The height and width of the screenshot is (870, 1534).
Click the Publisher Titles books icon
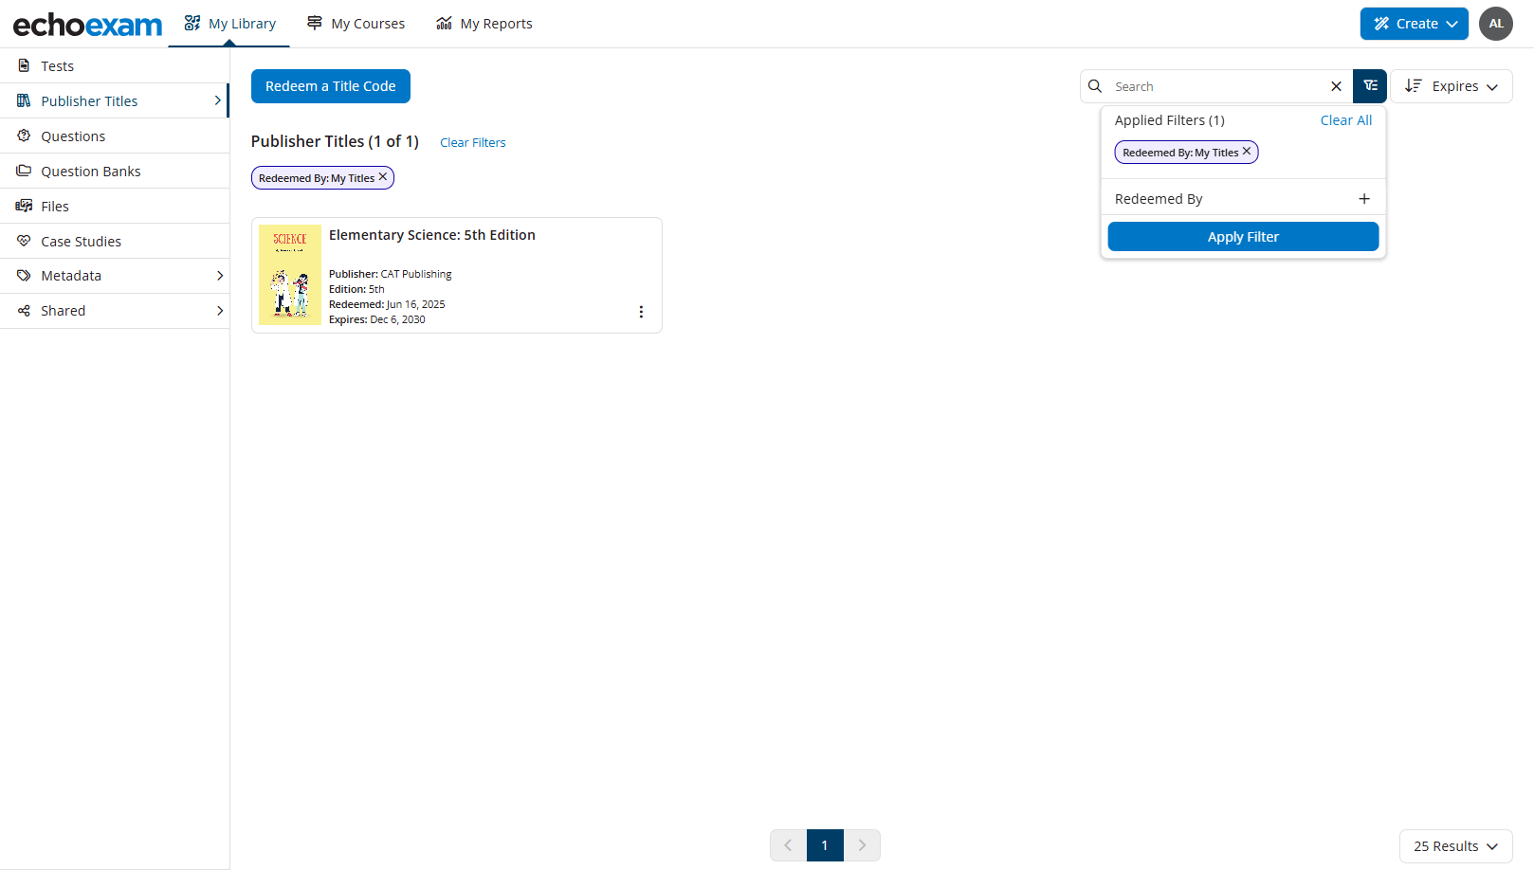point(24,100)
